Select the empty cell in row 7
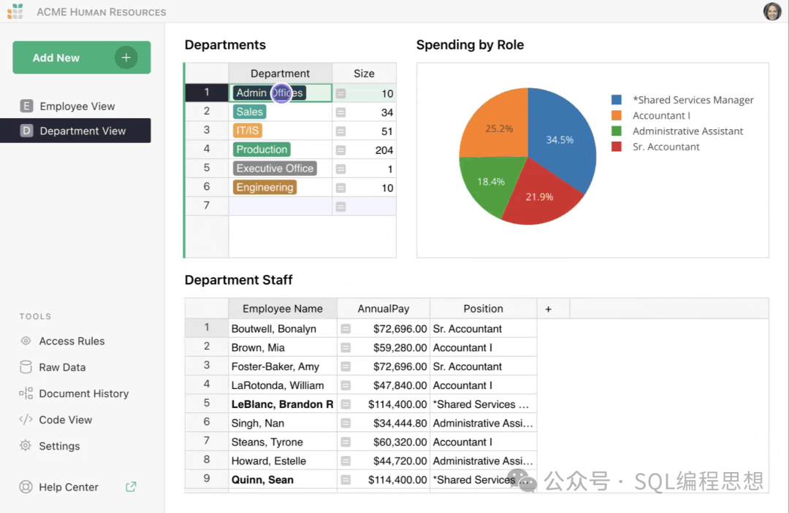Screen dimensions: 789x513 [281, 206]
